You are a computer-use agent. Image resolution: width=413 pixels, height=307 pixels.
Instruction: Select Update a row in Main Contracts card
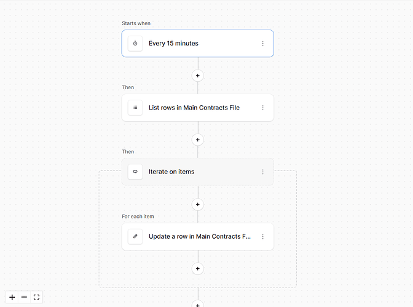(x=197, y=237)
